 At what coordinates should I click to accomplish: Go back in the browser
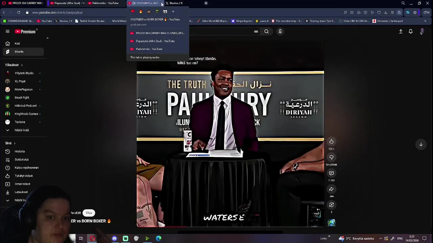click(x=4, y=12)
